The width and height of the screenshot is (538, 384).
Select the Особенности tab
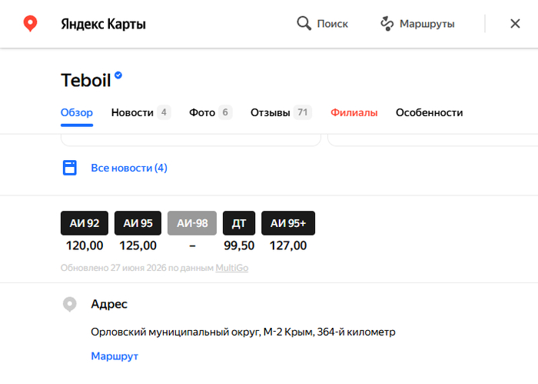[x=429, y=112]
